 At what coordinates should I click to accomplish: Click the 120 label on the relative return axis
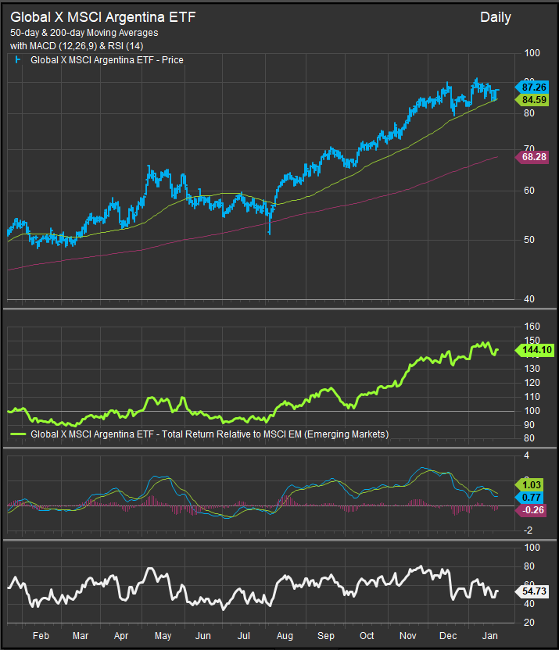pyautogui.click(x=532, y=383)
